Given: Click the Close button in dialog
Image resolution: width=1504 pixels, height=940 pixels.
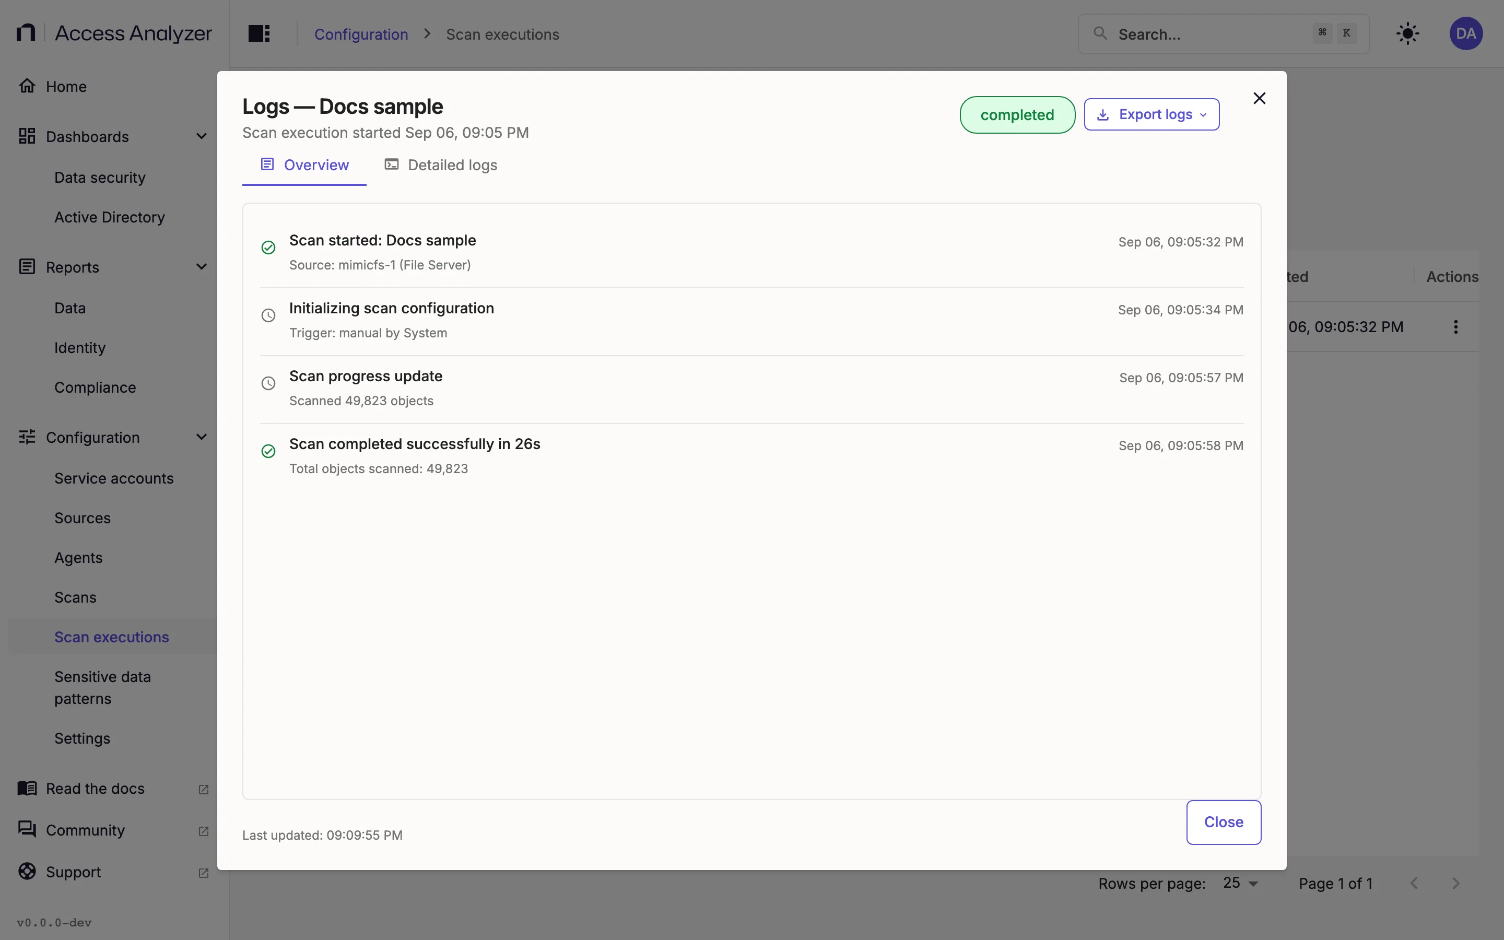Looking at the screenshot, I should 1223,822.
